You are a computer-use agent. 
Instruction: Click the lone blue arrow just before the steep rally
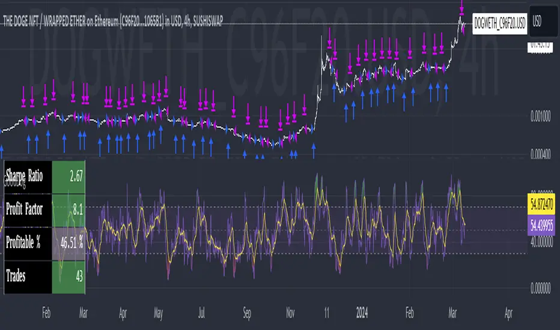314,149
